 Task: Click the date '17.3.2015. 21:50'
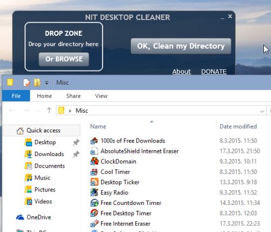[240, 151]
